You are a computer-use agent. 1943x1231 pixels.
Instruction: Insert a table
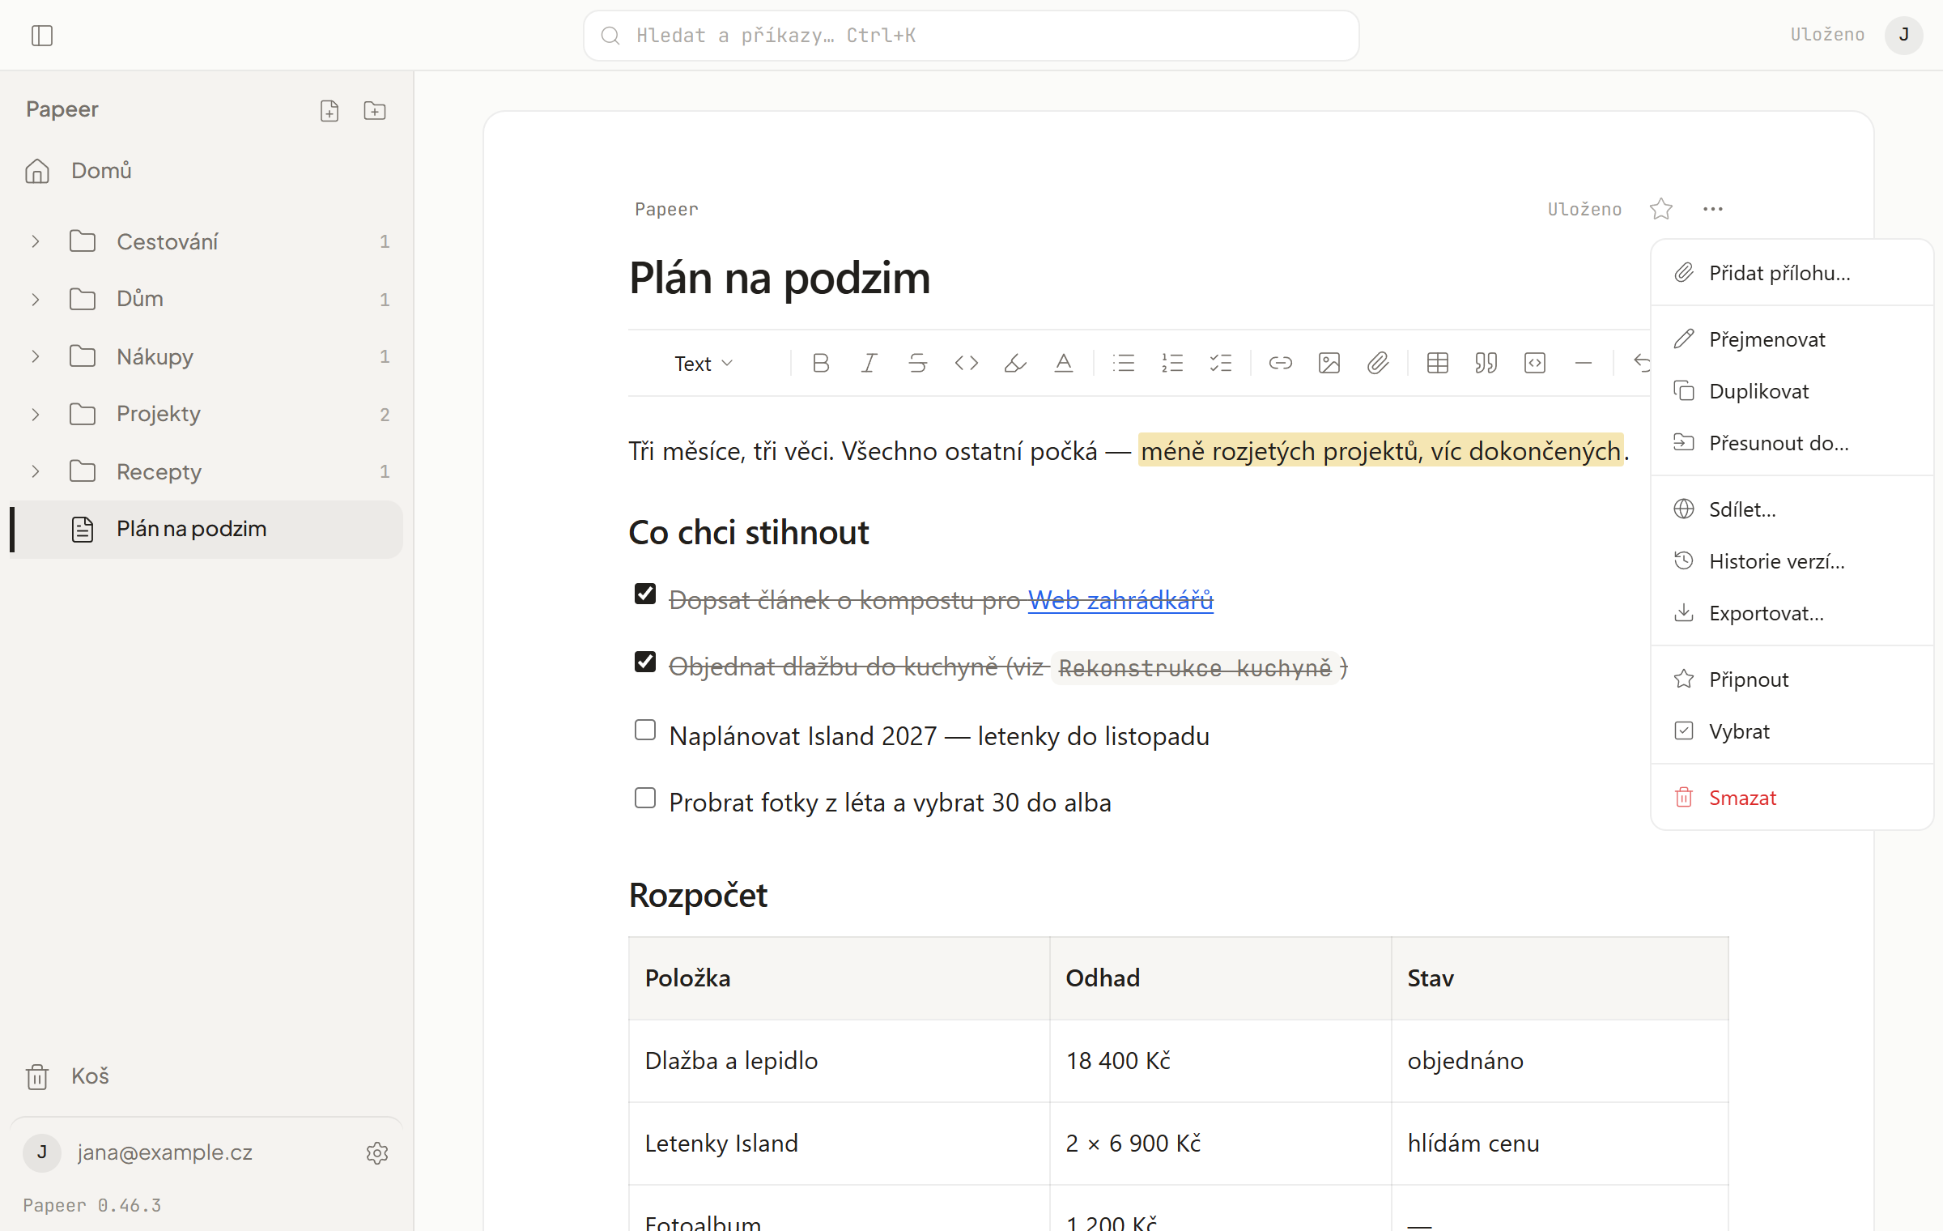tap(1438, 363)
